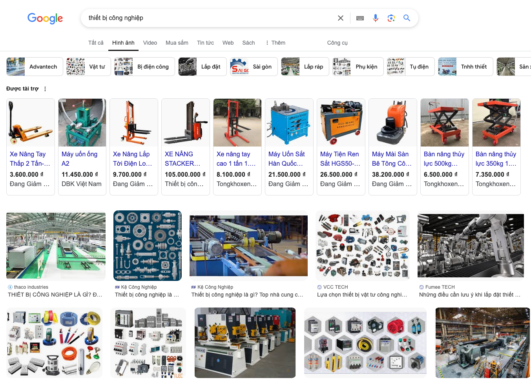Click DBK Việt Nam seller name

82,184
